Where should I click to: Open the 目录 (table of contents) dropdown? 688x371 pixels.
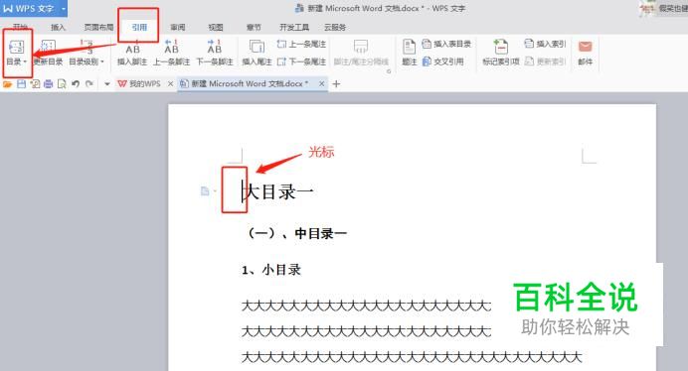16,53
